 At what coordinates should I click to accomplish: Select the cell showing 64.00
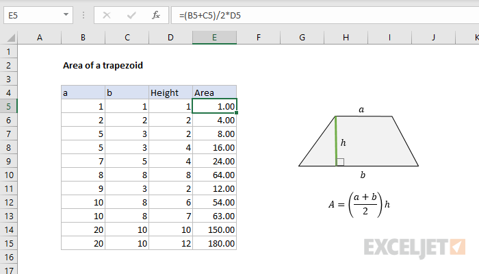tap(214, 175)
